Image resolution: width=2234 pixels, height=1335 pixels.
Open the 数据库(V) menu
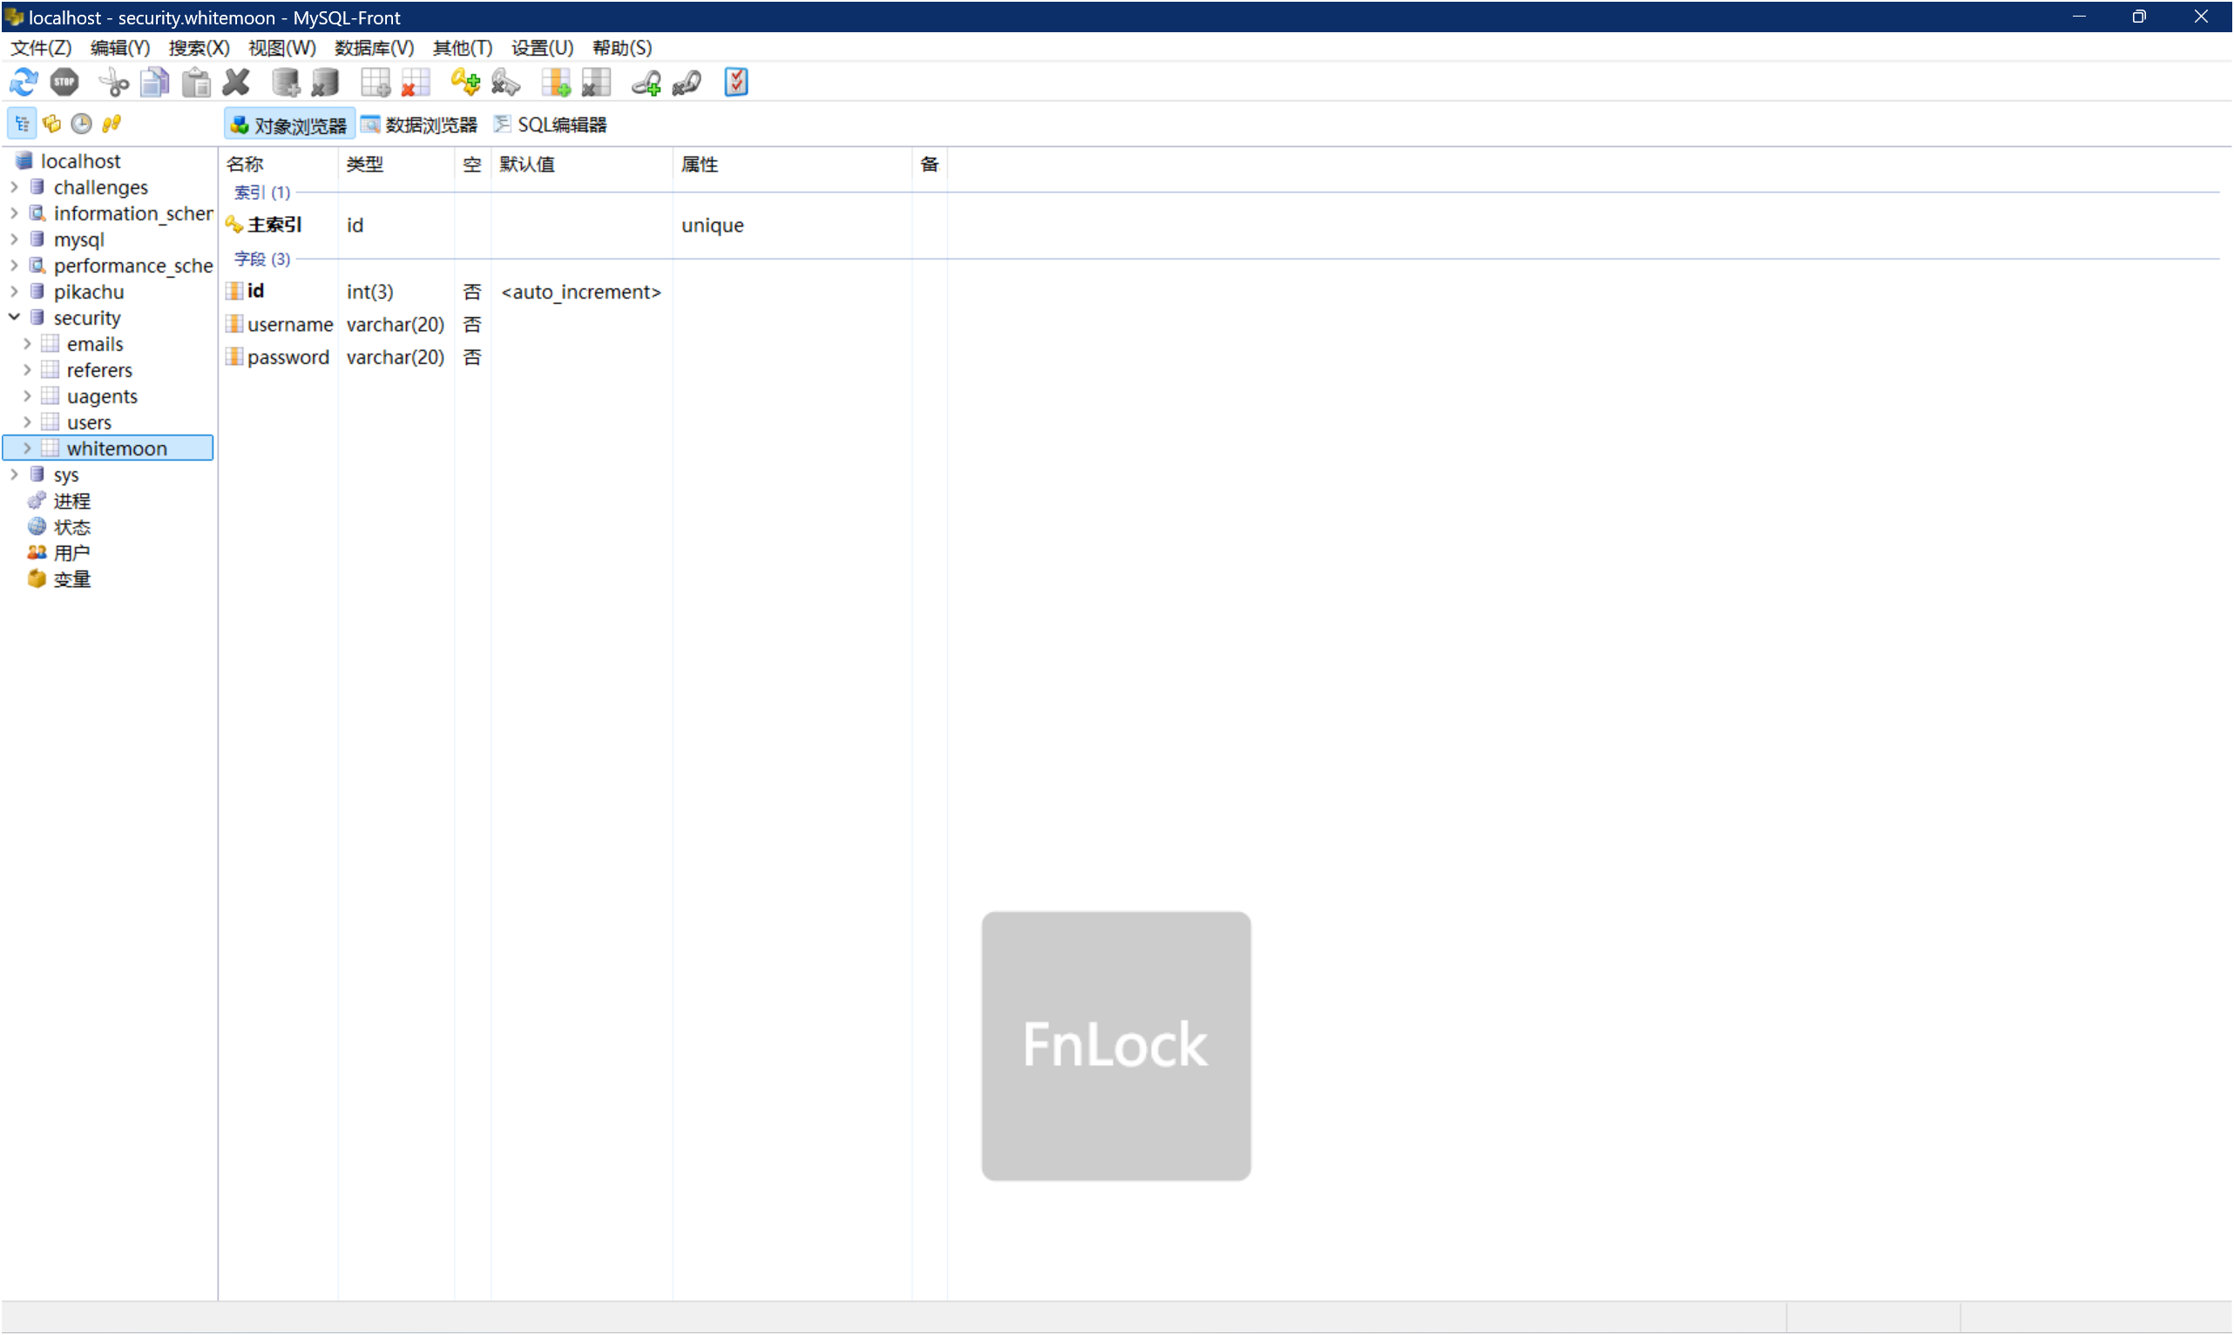374,48
